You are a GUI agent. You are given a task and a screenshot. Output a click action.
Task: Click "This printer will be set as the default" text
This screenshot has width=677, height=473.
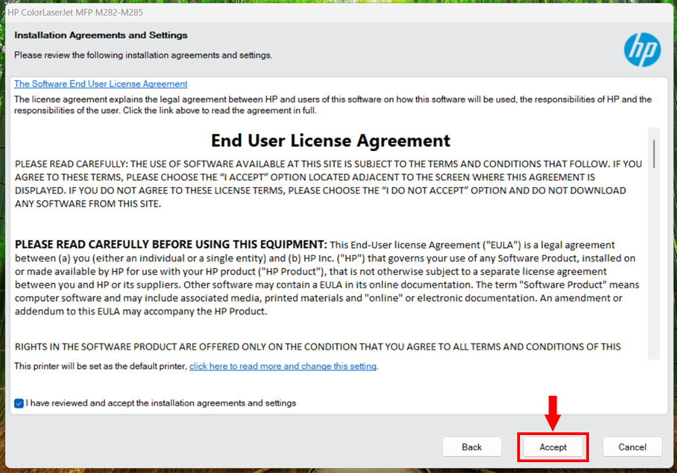(100, 366)
